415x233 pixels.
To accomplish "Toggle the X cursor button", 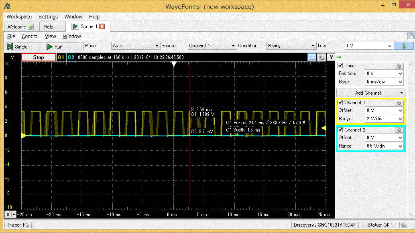I will 8,215.
